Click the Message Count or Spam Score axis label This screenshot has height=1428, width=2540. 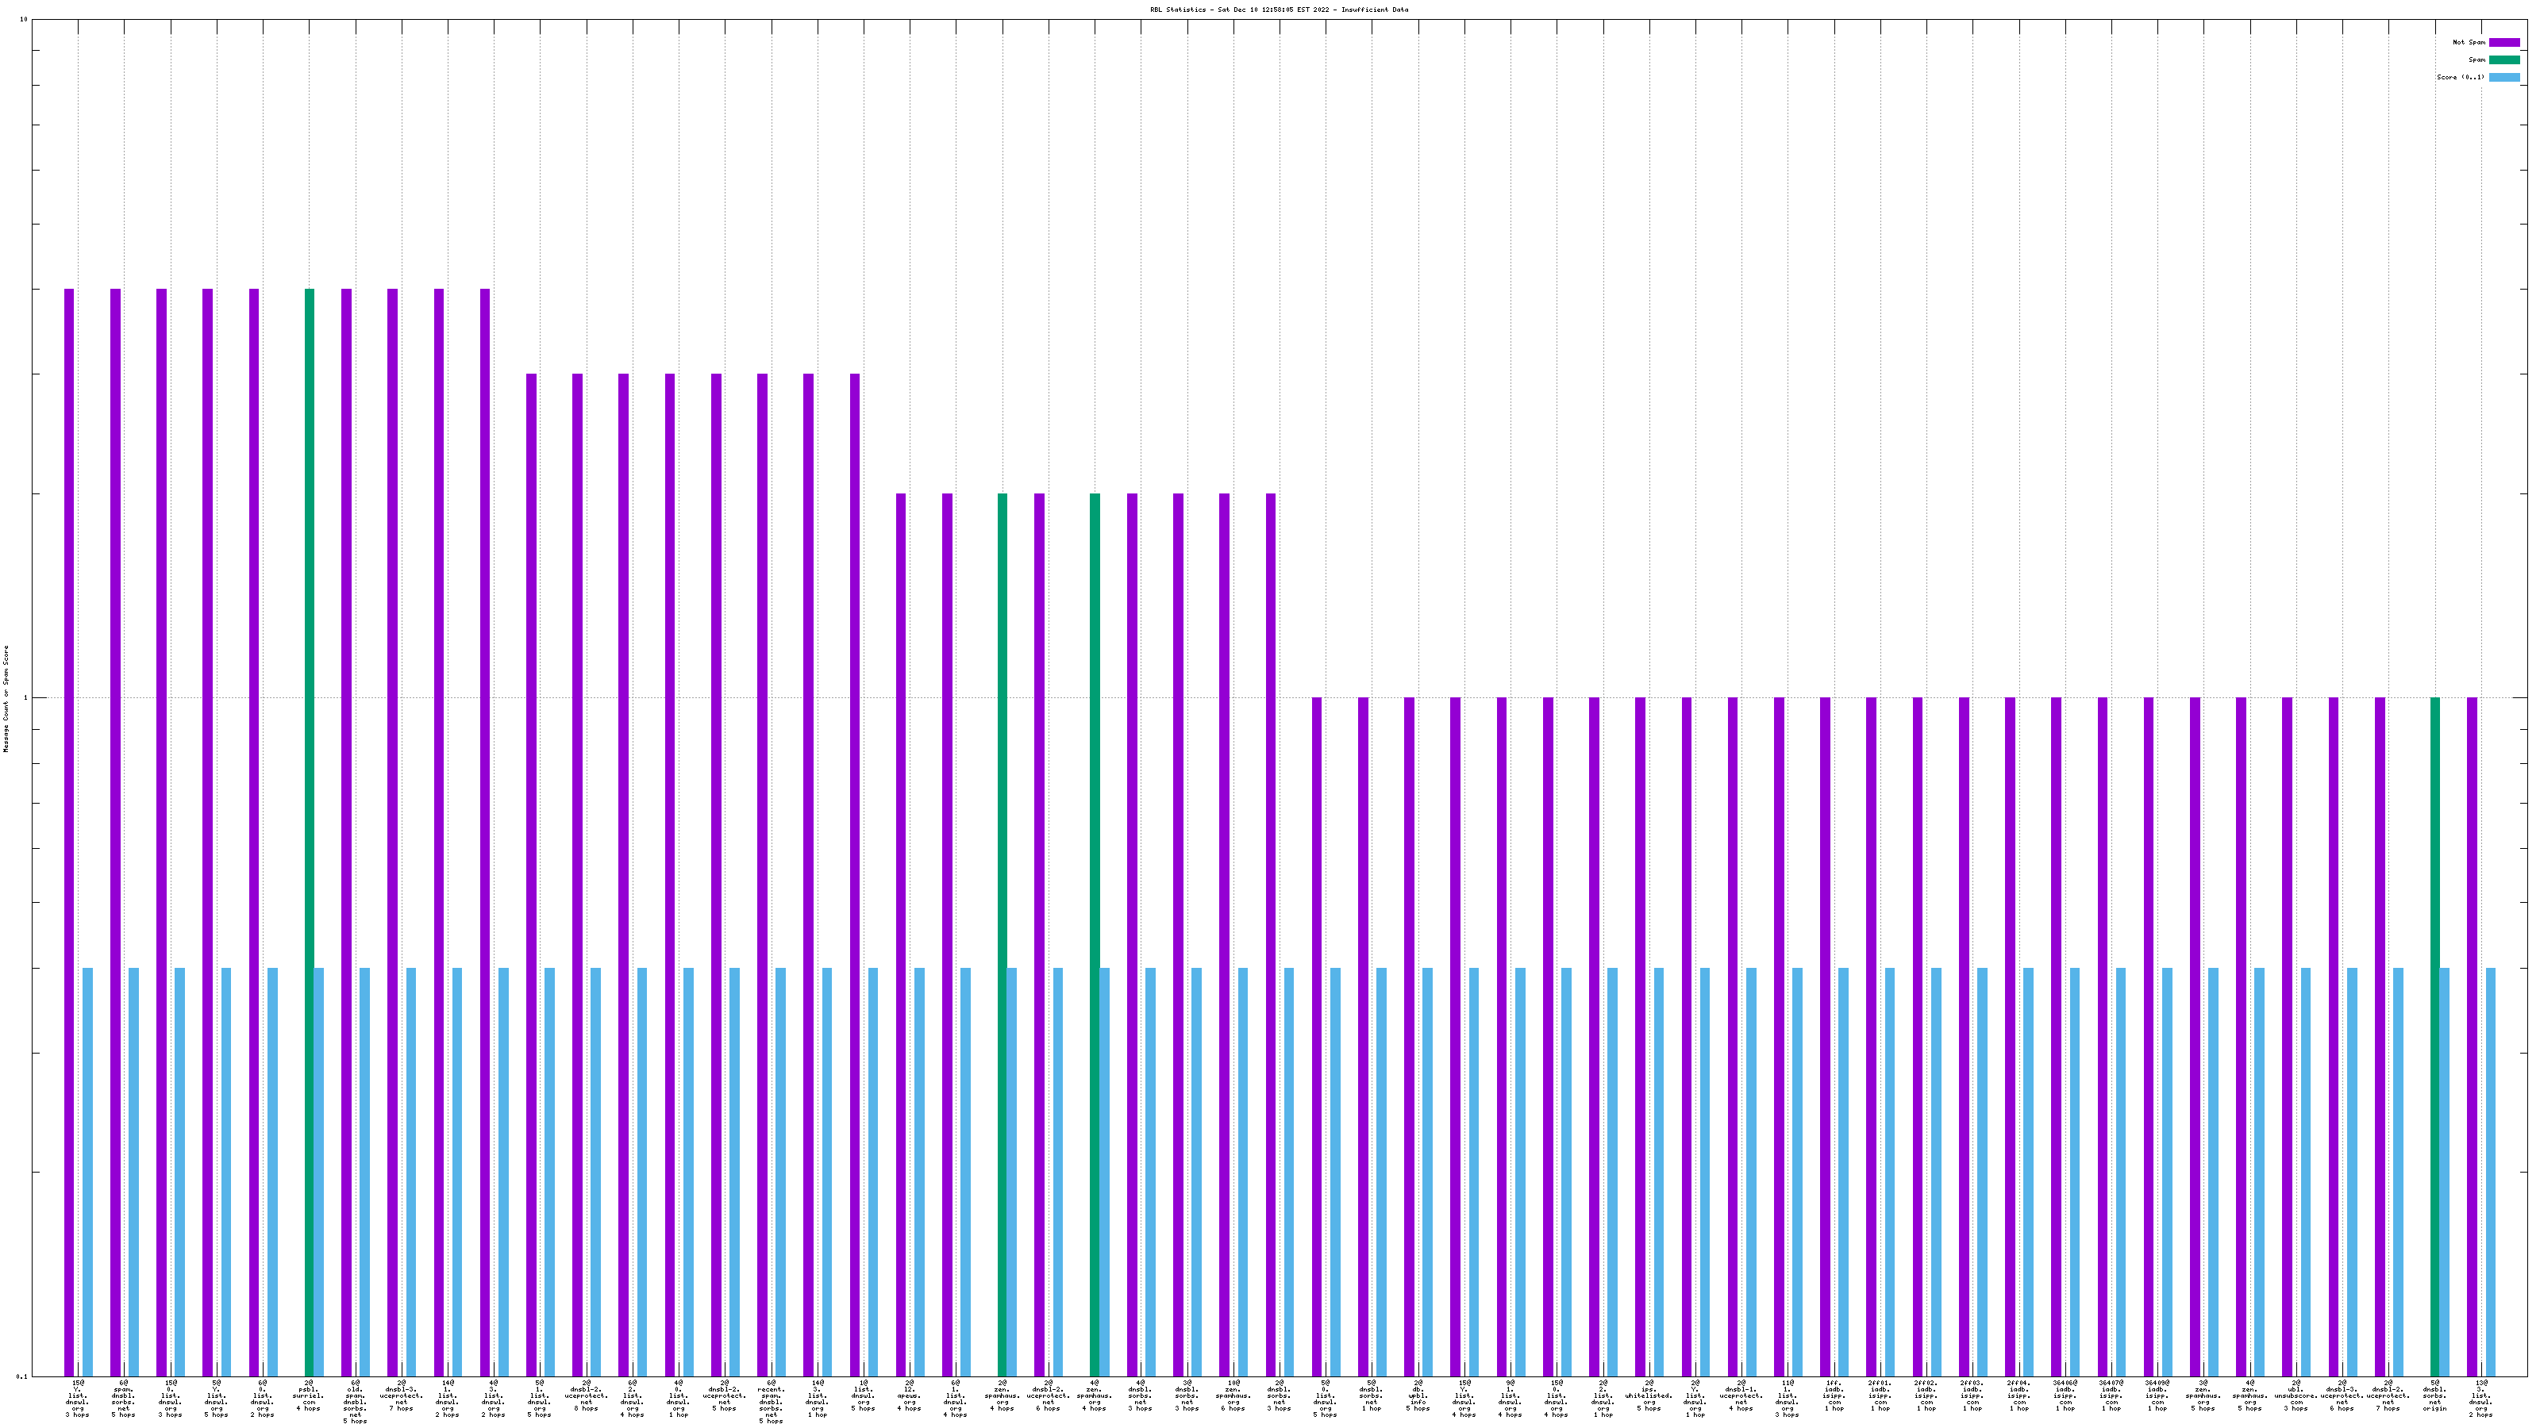click(6, 699)
